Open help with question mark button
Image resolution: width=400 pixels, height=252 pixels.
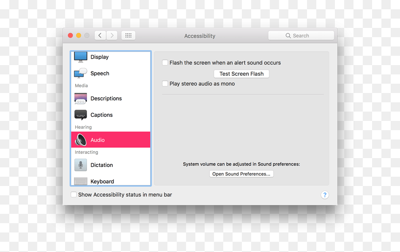(325, 195)
